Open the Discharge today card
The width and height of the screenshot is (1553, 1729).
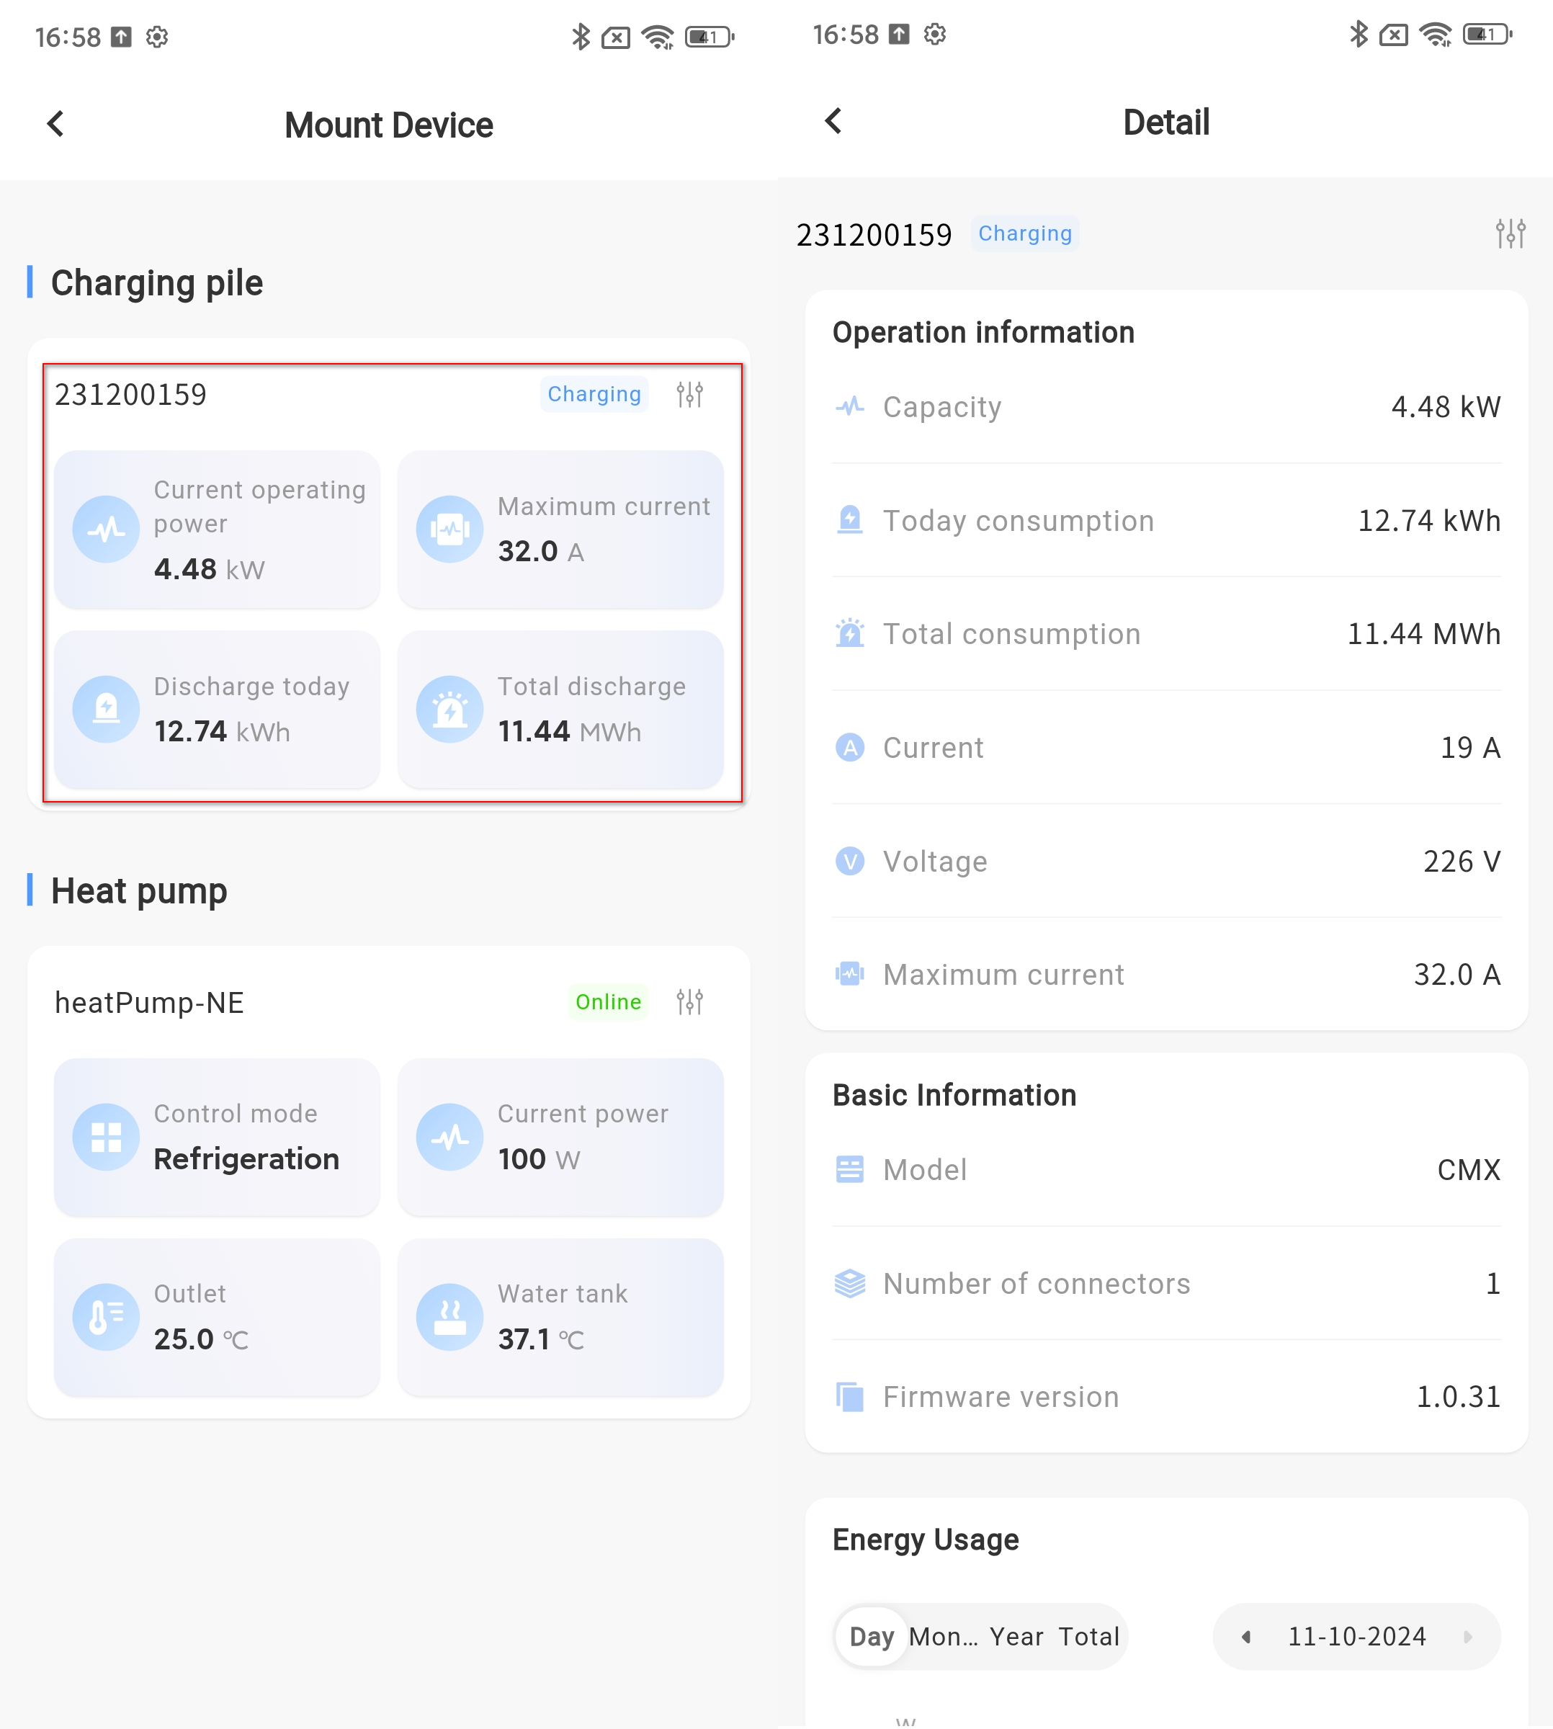coord(217,709)
